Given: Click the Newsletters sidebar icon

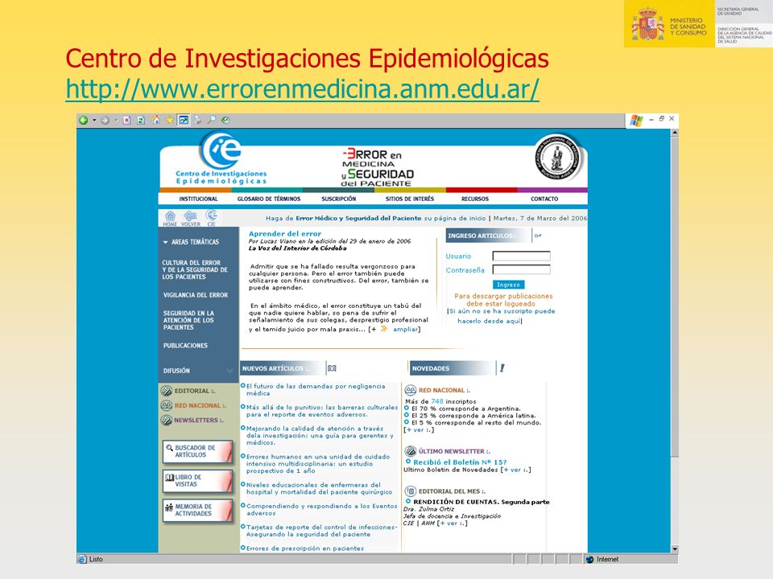Looking at the screenshot, I should point(167,421).
